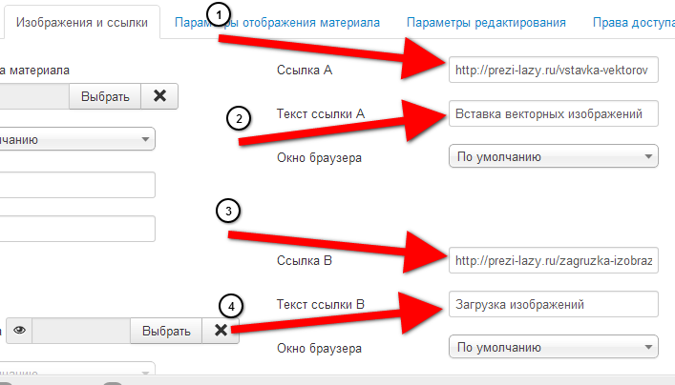Switch to Параметры отображения материала tab
The width and height of the screenshot is (675, 385).
click(x=277, y=22)
